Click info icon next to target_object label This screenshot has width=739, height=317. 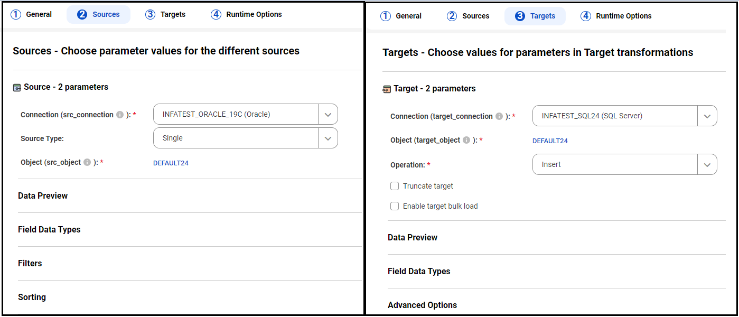click(466, 140)
